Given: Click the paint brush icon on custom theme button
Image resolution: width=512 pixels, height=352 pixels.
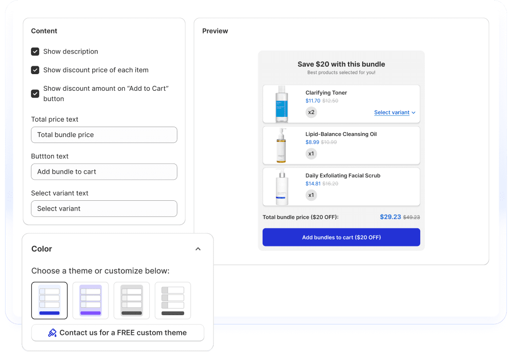Looking at the screenshot, I should tap(52, 333).
